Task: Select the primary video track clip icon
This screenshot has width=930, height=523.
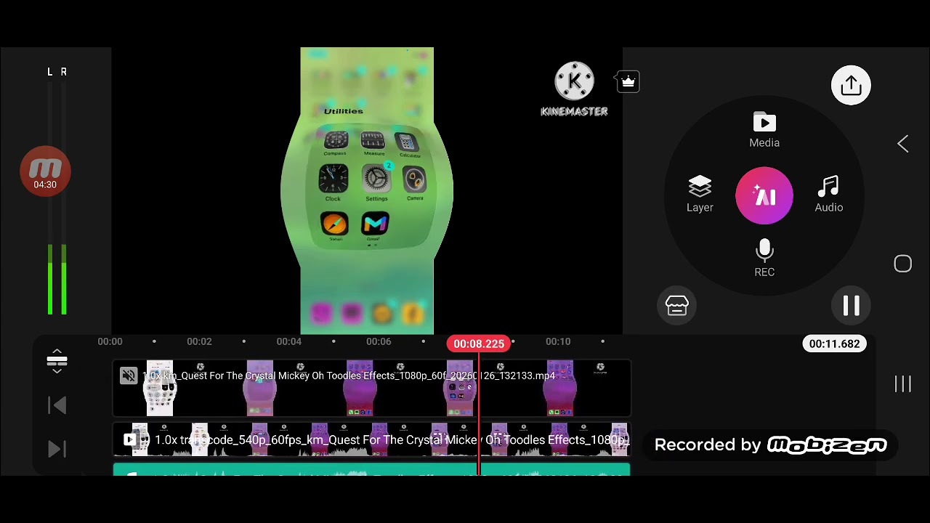Action: 130,439
